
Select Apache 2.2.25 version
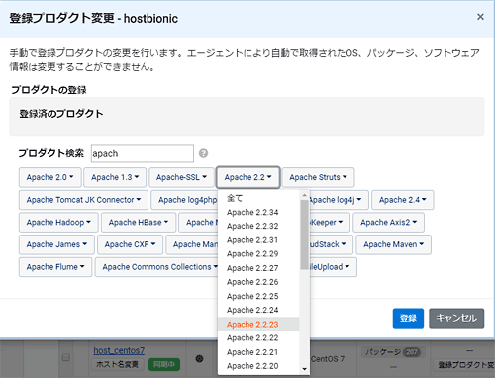coord(258,296)
